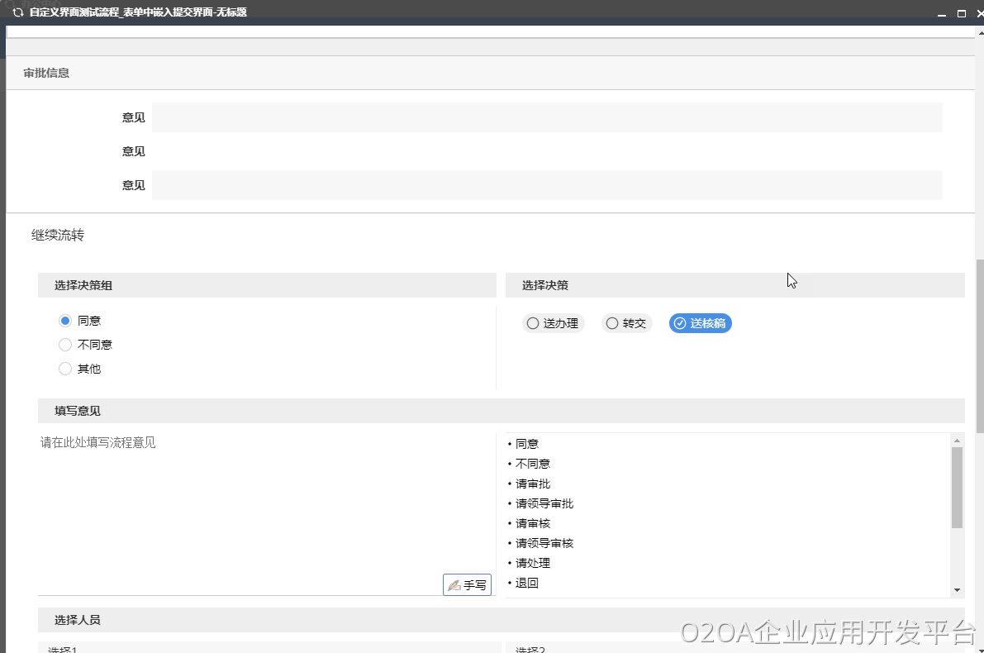Click the handwriting 手写 button
This screenshot has height=653, width=984.
click(x=467, y=585)
